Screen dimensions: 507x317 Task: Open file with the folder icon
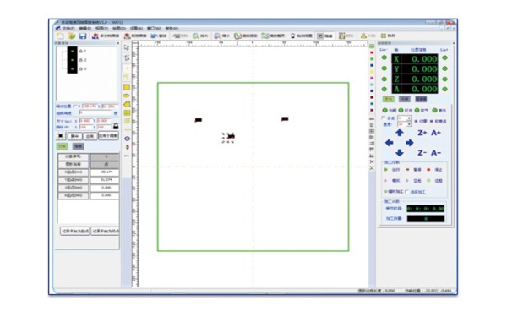pos(72,36)
